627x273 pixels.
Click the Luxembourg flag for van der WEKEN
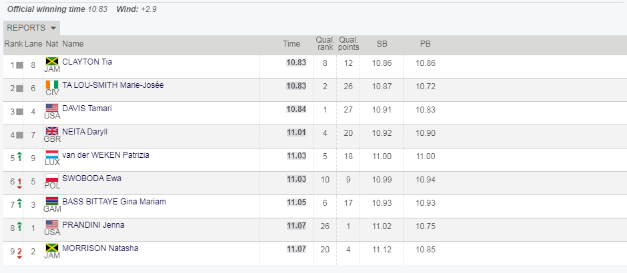point(52,155)
